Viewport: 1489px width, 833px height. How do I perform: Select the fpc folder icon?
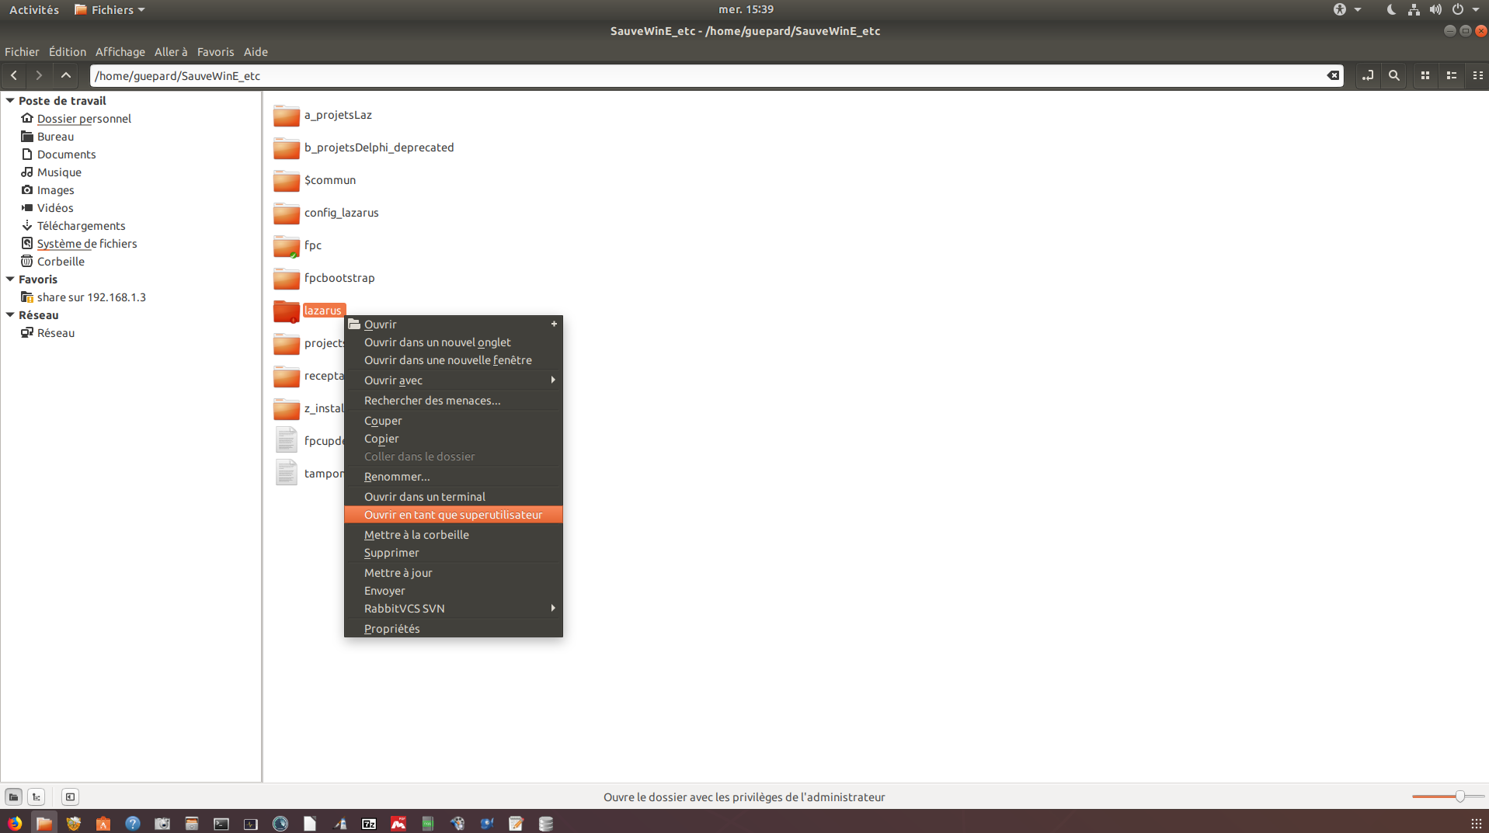point(286,246)
